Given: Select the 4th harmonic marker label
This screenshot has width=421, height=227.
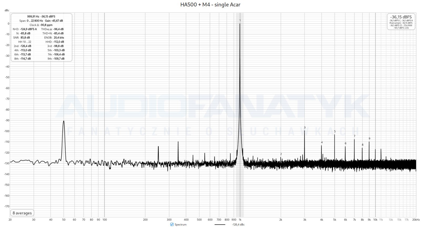Looking at the screenshot, I should point(322,142).
